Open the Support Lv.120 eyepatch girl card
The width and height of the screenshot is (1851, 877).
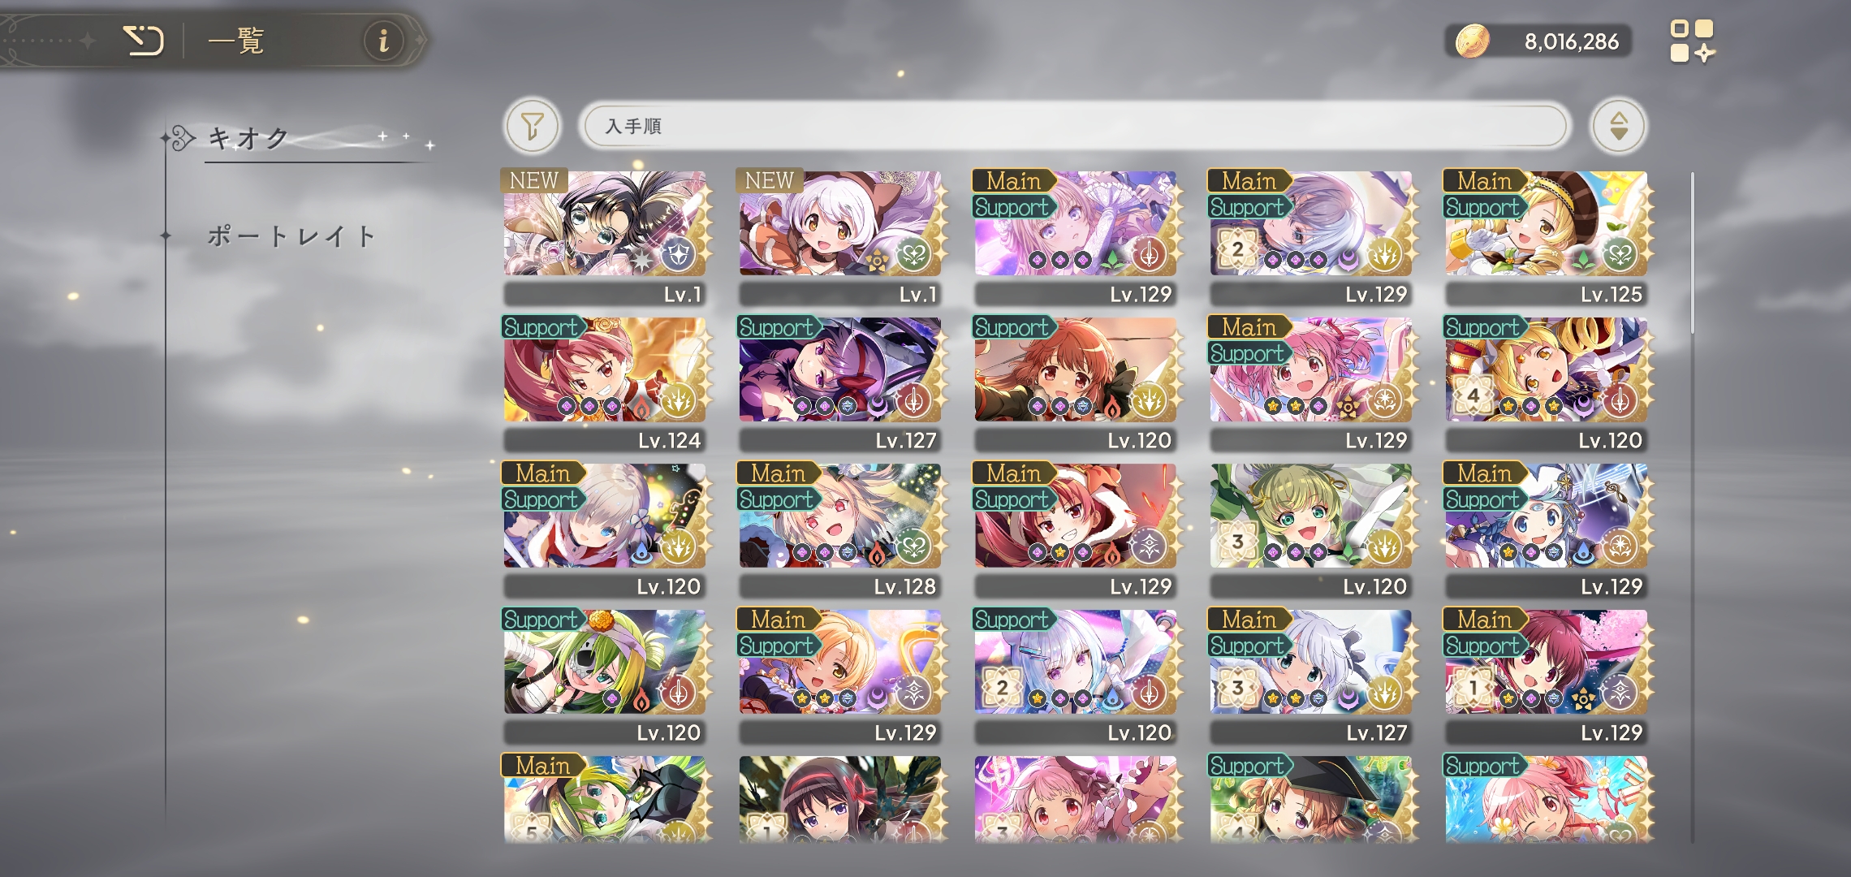(x=605, y=675)
